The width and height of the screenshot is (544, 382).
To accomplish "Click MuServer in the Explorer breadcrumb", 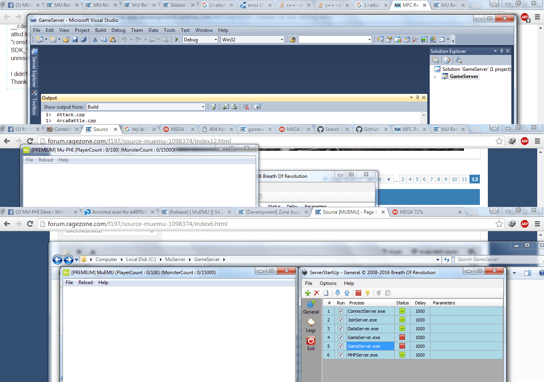I will coord(175,259).
